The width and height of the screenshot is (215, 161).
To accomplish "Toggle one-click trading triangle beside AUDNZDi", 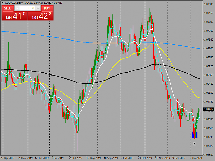I will coord(3,3).
